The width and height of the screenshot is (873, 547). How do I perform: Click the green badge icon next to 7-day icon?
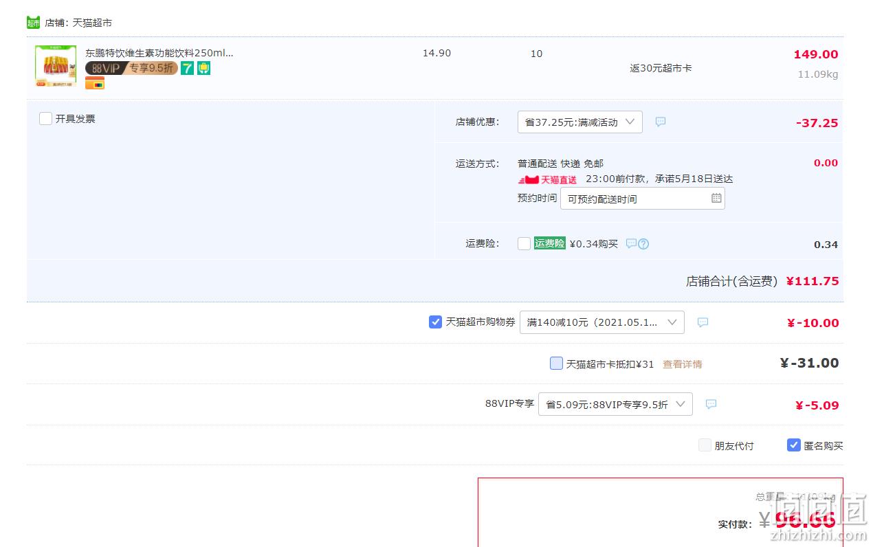[x=203, y=68]
